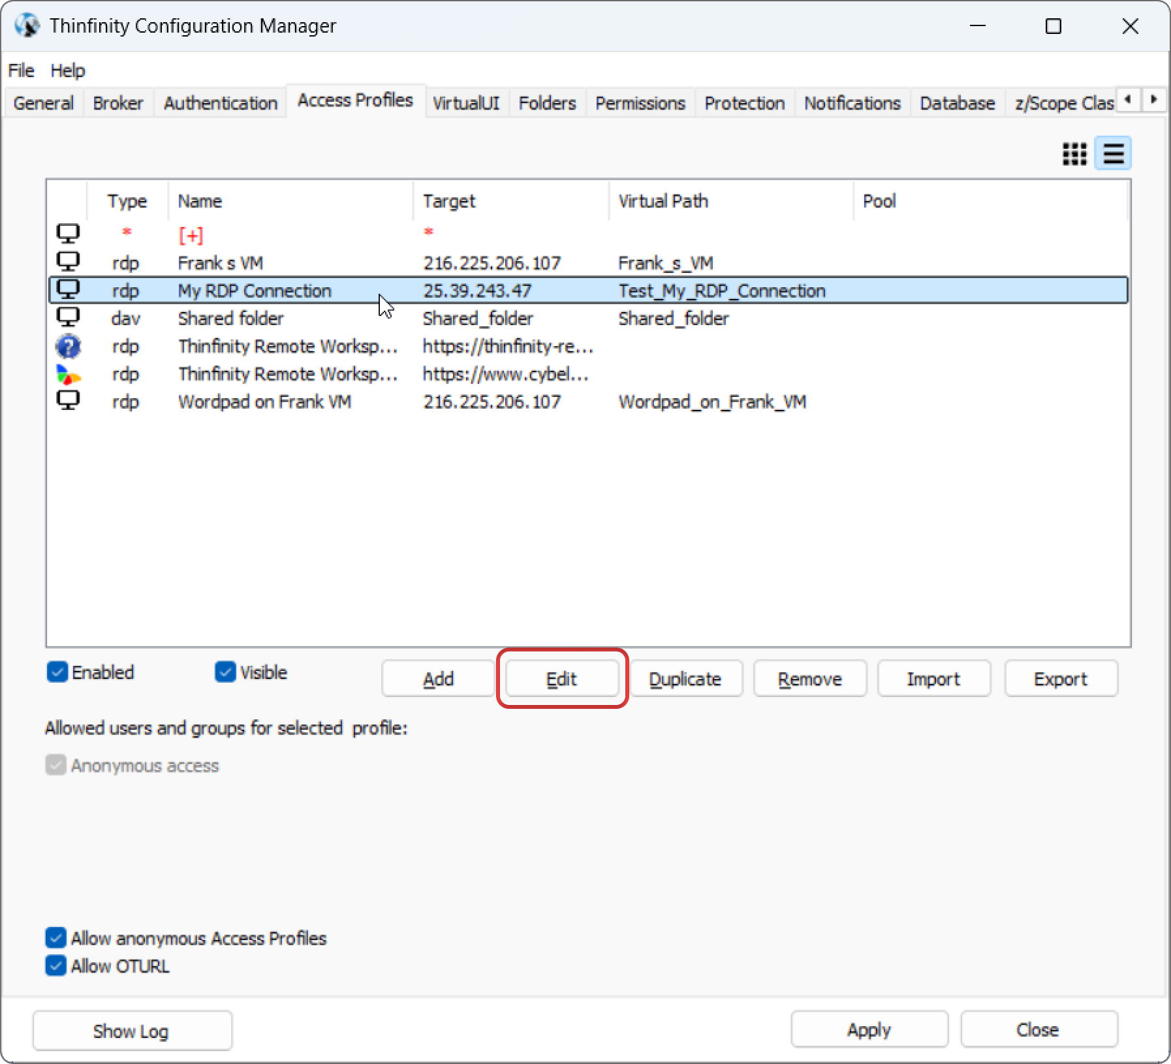
Task: Apply the configuration changes
Action: pos(869,1029)
